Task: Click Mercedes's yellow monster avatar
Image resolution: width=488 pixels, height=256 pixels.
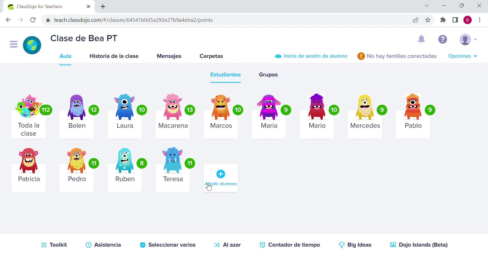Action: pos(365,107)
